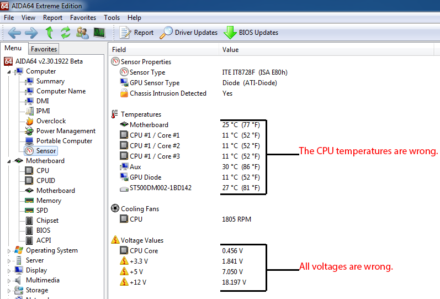The width and height of the screenshot is (440, 299).
Task: Collapse the Motherboard tree node
Action: coord(9,161)
